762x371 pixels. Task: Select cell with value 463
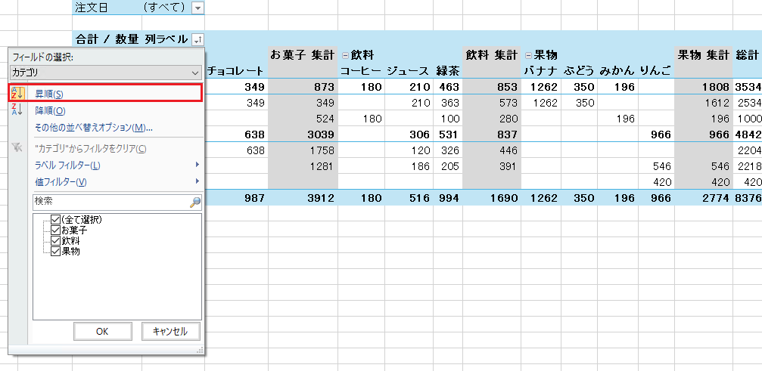point(447,88)
